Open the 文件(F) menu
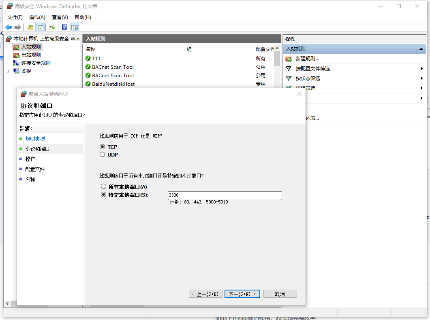 tap(15, 17)
